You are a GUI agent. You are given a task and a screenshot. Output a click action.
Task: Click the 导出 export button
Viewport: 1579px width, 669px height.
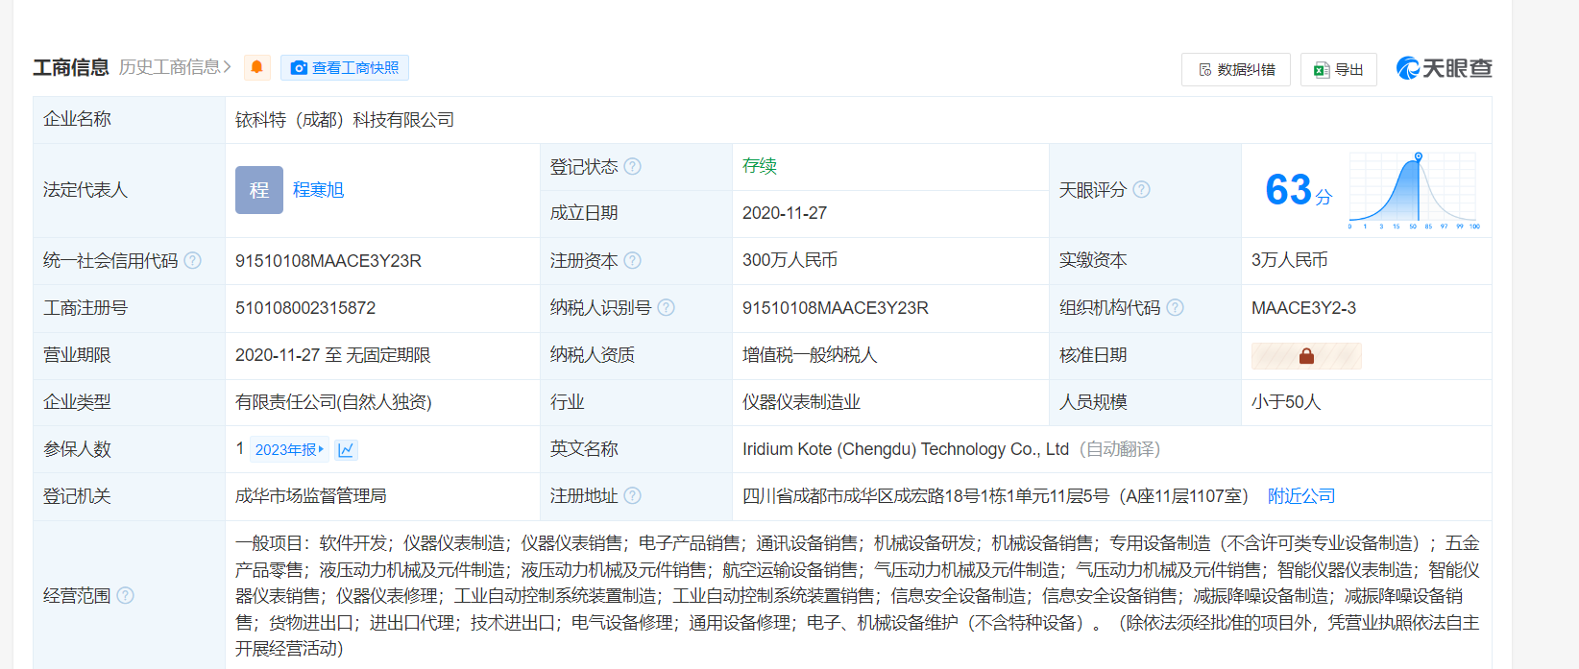[x=1339, y=69]
